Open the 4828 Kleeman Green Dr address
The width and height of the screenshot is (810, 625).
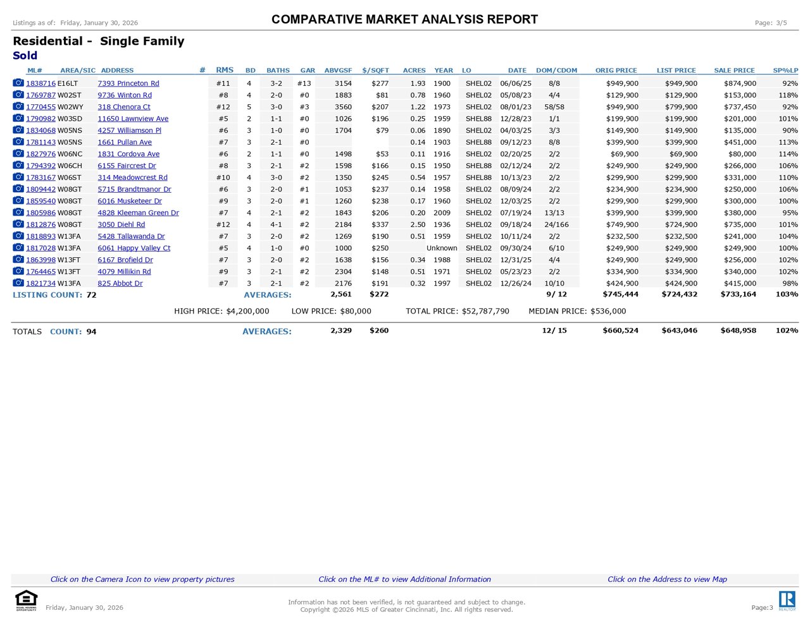[138, 213]
